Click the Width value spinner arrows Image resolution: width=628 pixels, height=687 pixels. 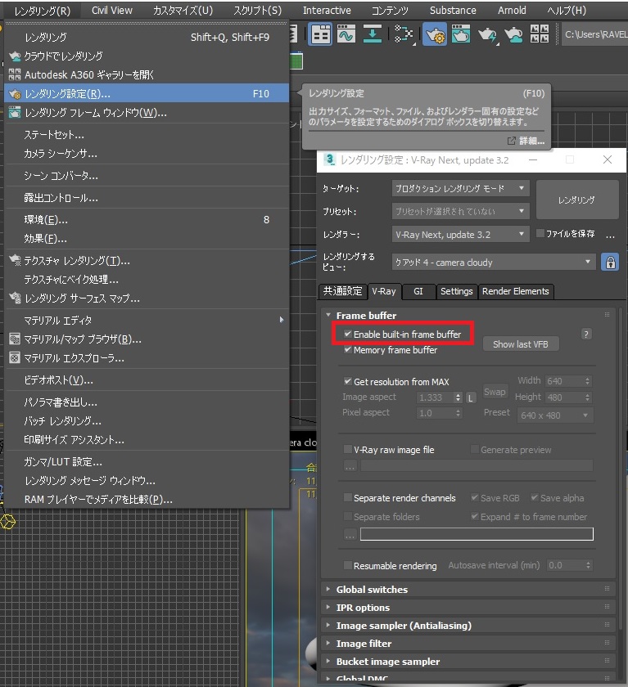(587, 381)
